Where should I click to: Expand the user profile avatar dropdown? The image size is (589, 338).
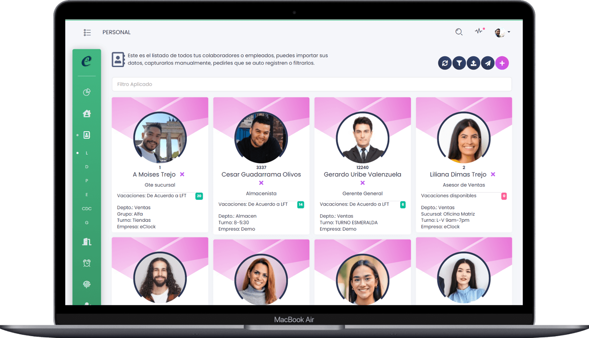point(502,32)
